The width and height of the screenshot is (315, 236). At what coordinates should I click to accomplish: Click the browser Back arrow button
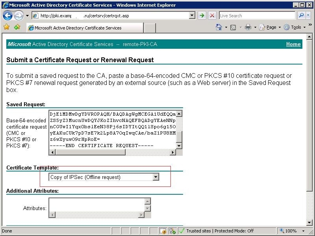pos(7,15)
